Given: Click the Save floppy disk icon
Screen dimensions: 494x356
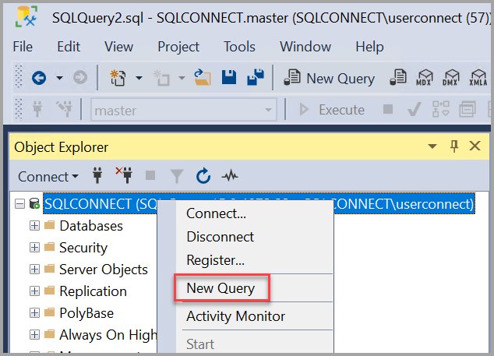Looking at the screenshot, I should pos(229,77).
